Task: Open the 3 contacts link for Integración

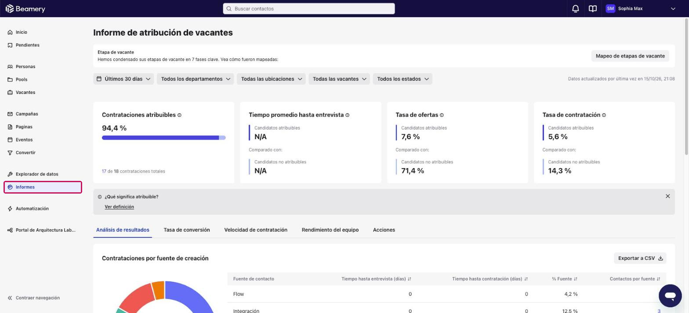Action: 659,311
